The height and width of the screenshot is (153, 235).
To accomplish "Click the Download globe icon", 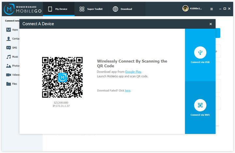I will [116, 9].
